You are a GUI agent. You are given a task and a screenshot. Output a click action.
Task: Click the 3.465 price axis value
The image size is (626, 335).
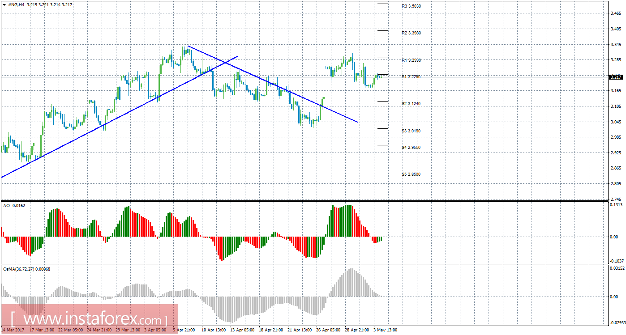coord(617,14)
